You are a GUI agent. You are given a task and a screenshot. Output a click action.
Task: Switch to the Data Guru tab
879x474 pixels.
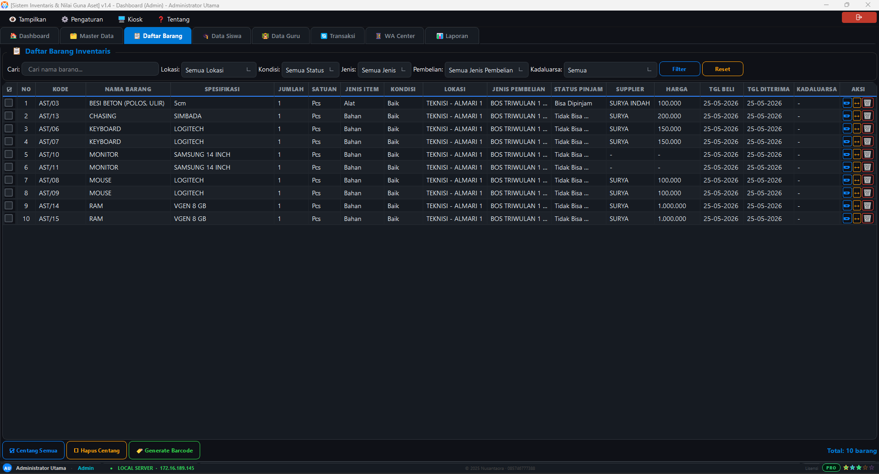coord(281,36)
